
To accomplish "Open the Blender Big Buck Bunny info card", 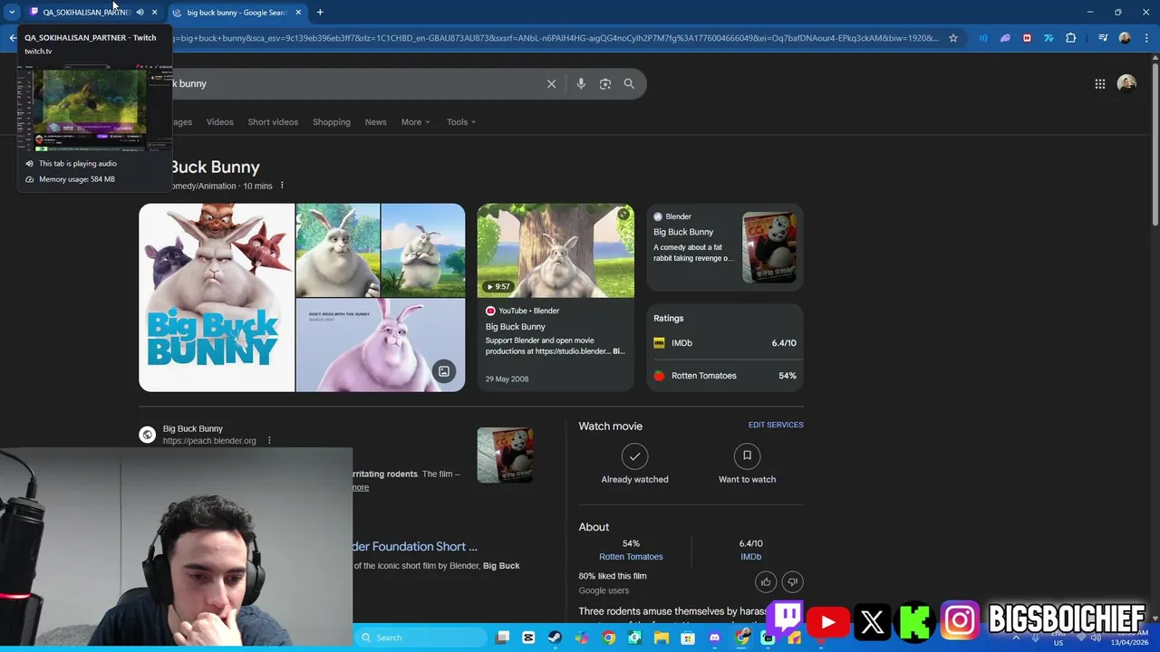I will point(725,246).
